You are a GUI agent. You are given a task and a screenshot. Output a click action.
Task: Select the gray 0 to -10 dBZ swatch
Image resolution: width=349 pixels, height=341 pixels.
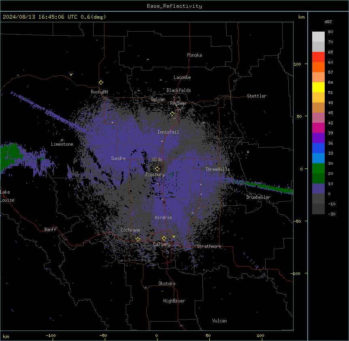pos(318,199)
